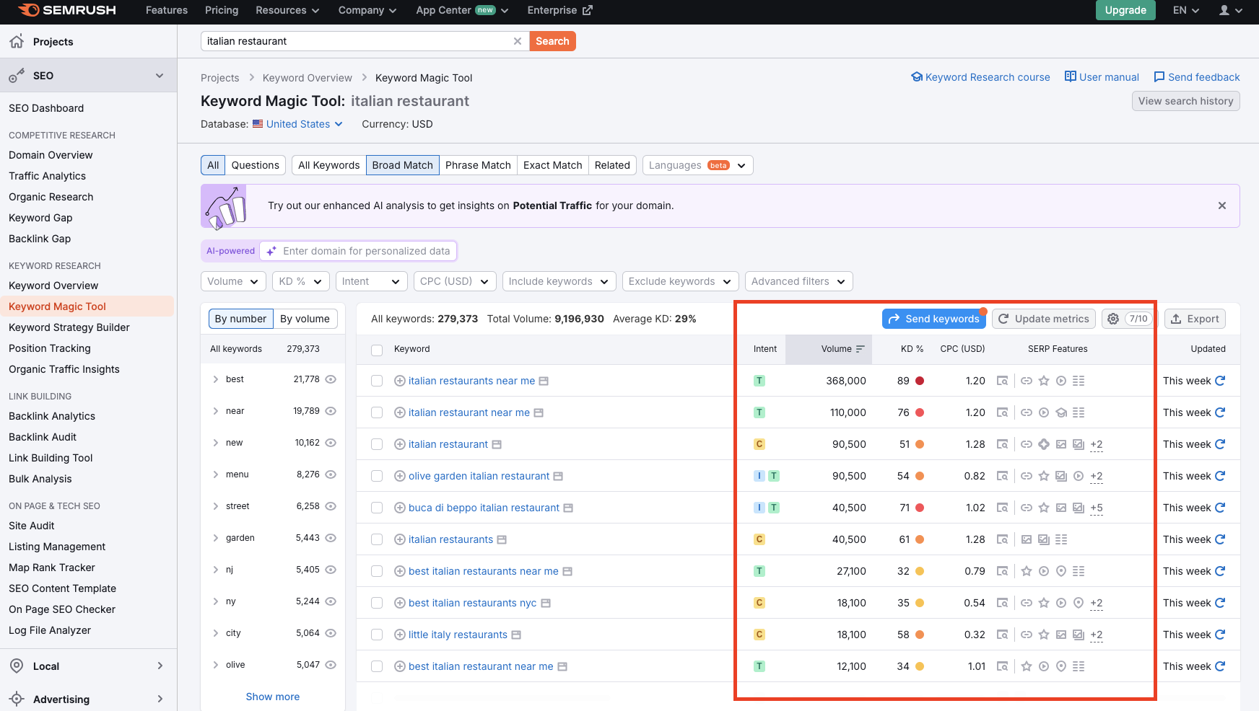1259x711 pixels.
Task: Open SERP page icon next to best italian restaurants near me
Action: pos(567,571)
